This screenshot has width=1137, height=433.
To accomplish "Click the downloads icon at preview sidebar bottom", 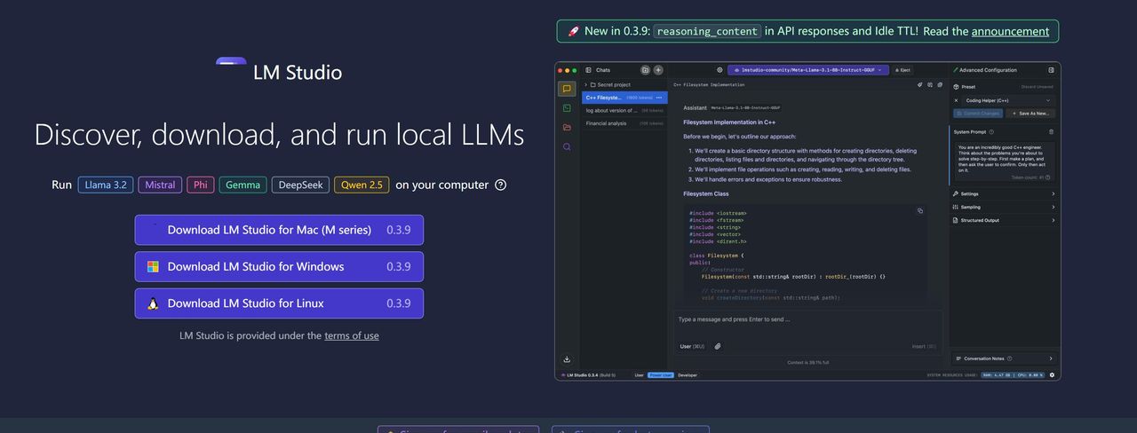I will click(567, 359).
